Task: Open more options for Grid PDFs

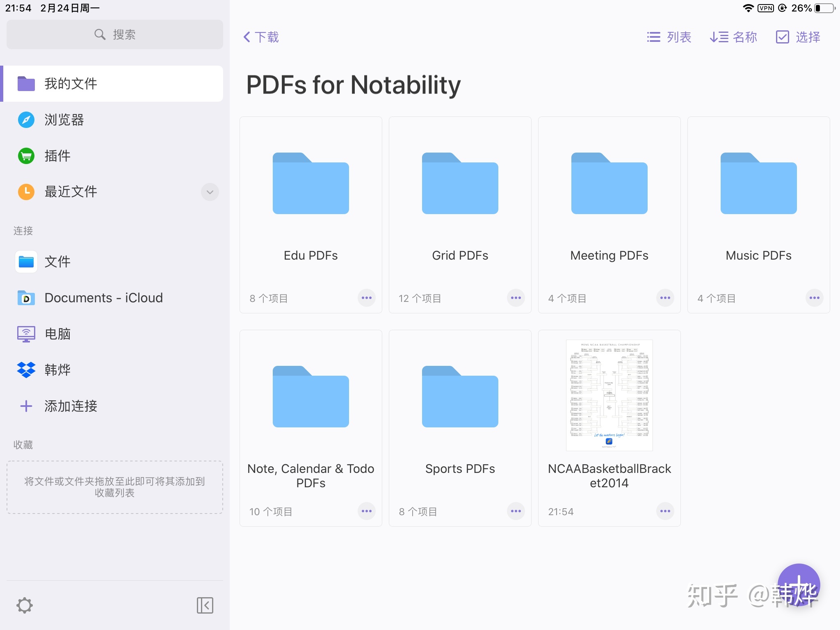Action: click(516, 298)
